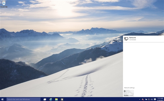Toggle Airplane mode tile
164x101 pixels.
(128, 93)
